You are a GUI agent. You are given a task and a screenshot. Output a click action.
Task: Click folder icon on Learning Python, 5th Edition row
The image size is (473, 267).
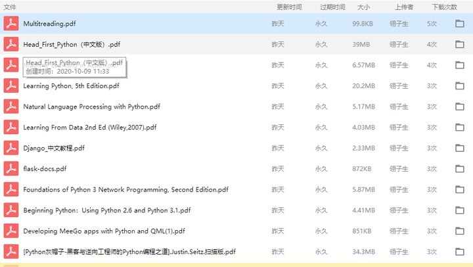point(460,86)
